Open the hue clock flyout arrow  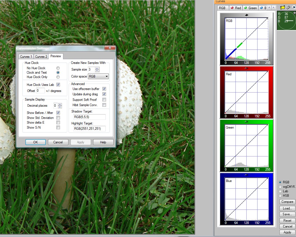[x=295, y=13]
